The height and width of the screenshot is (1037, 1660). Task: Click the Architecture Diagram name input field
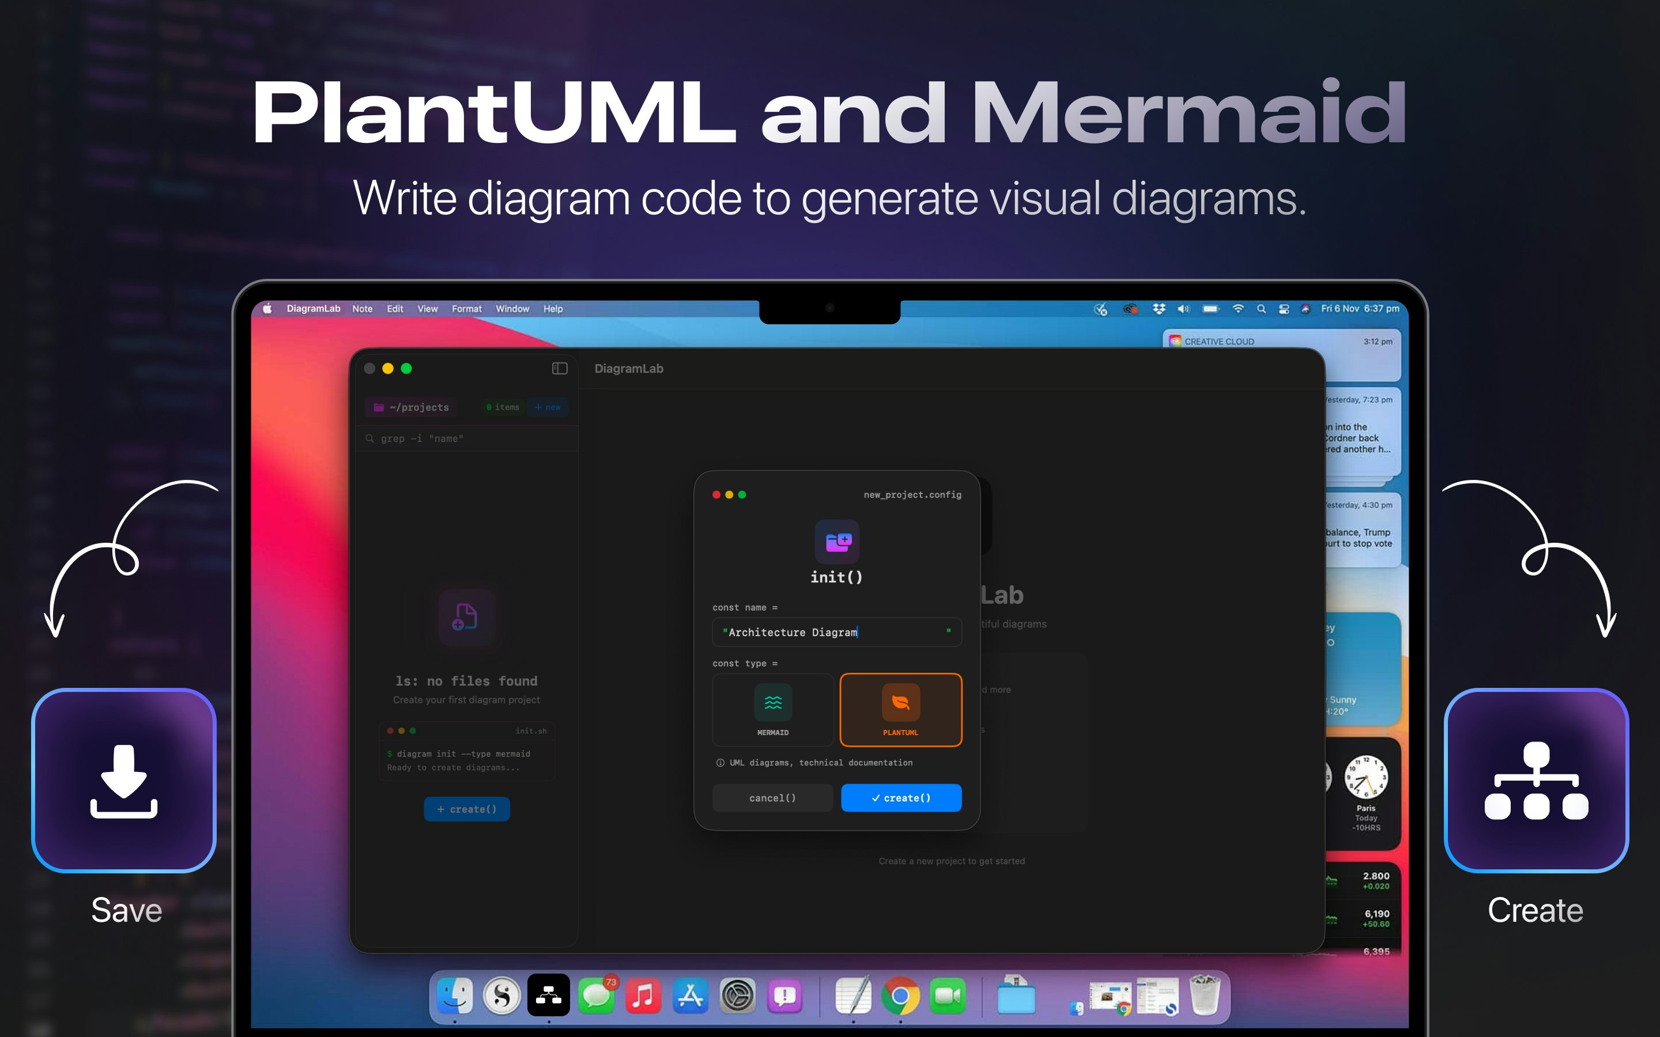click(x=836, y=631)
